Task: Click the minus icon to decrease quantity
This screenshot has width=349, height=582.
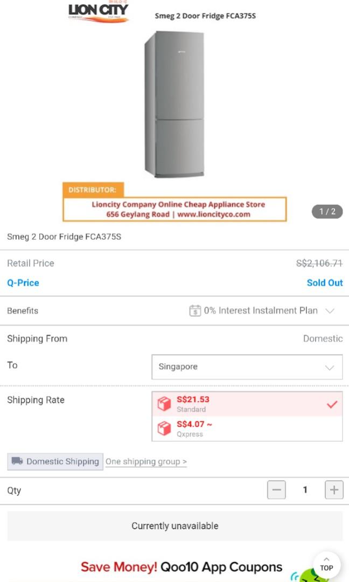Action: click(276, 490)
